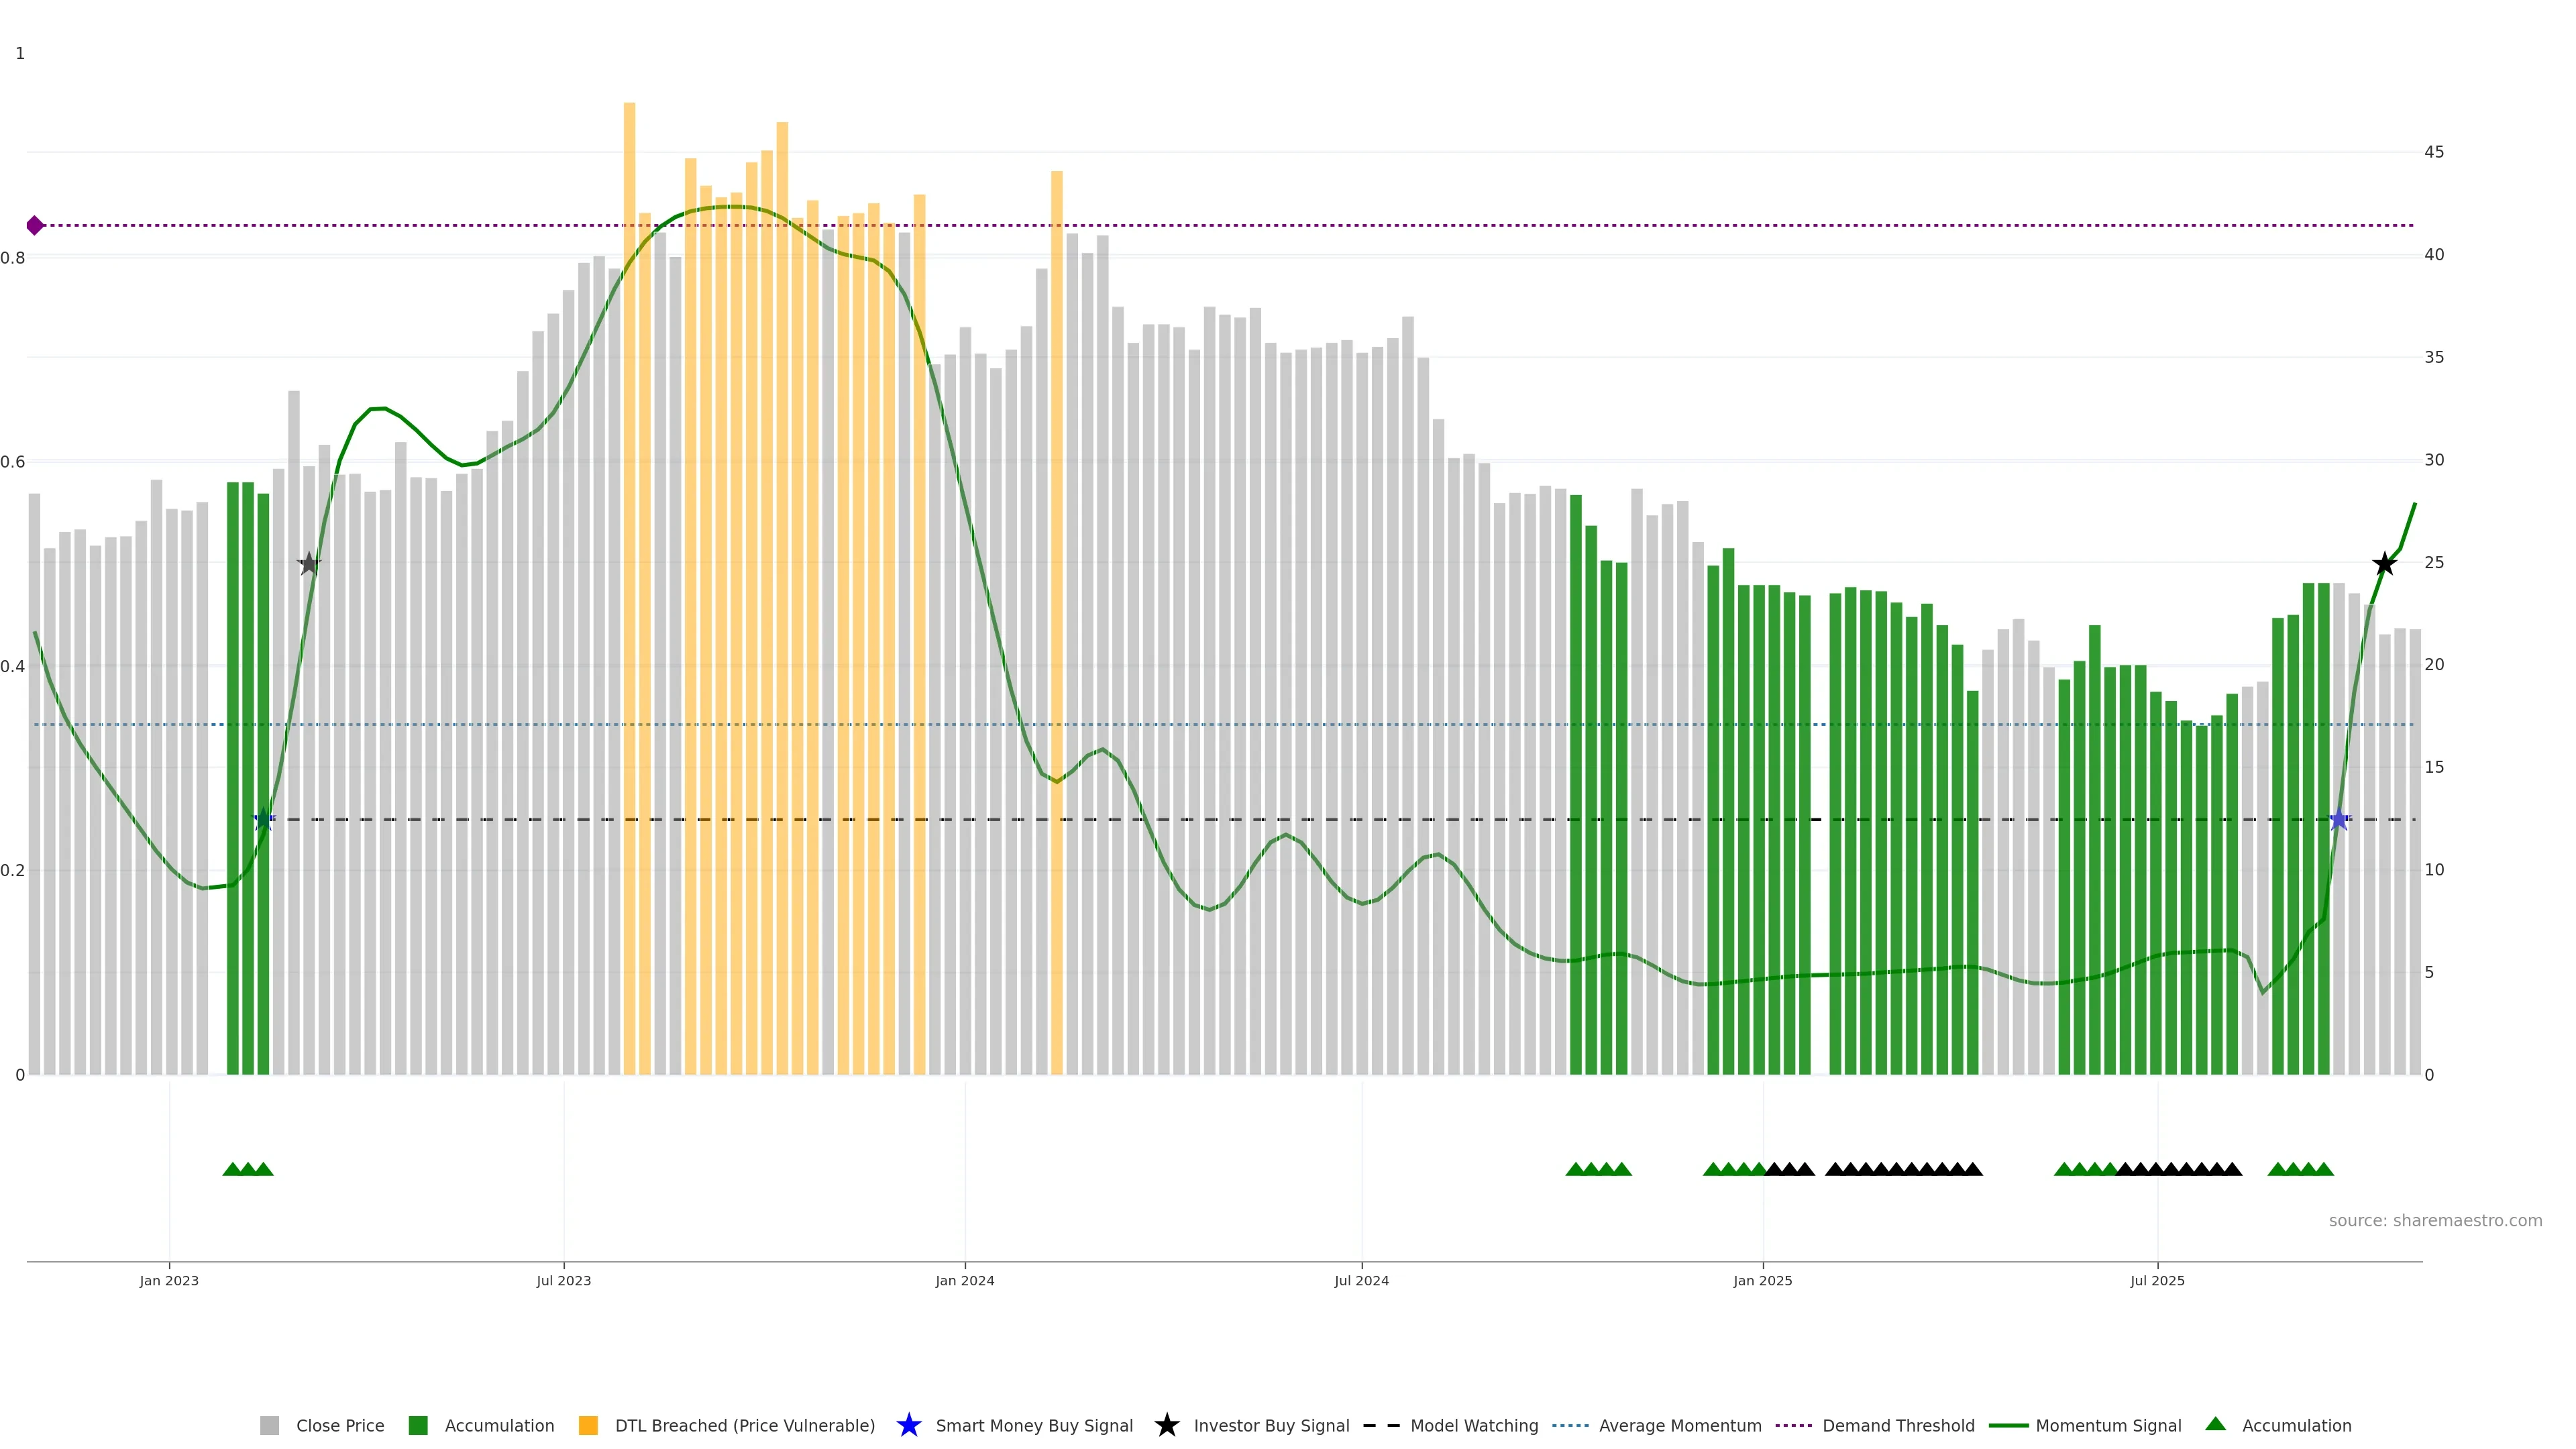Click the gray Investor Buy star in early 2023

click(309, 564)
